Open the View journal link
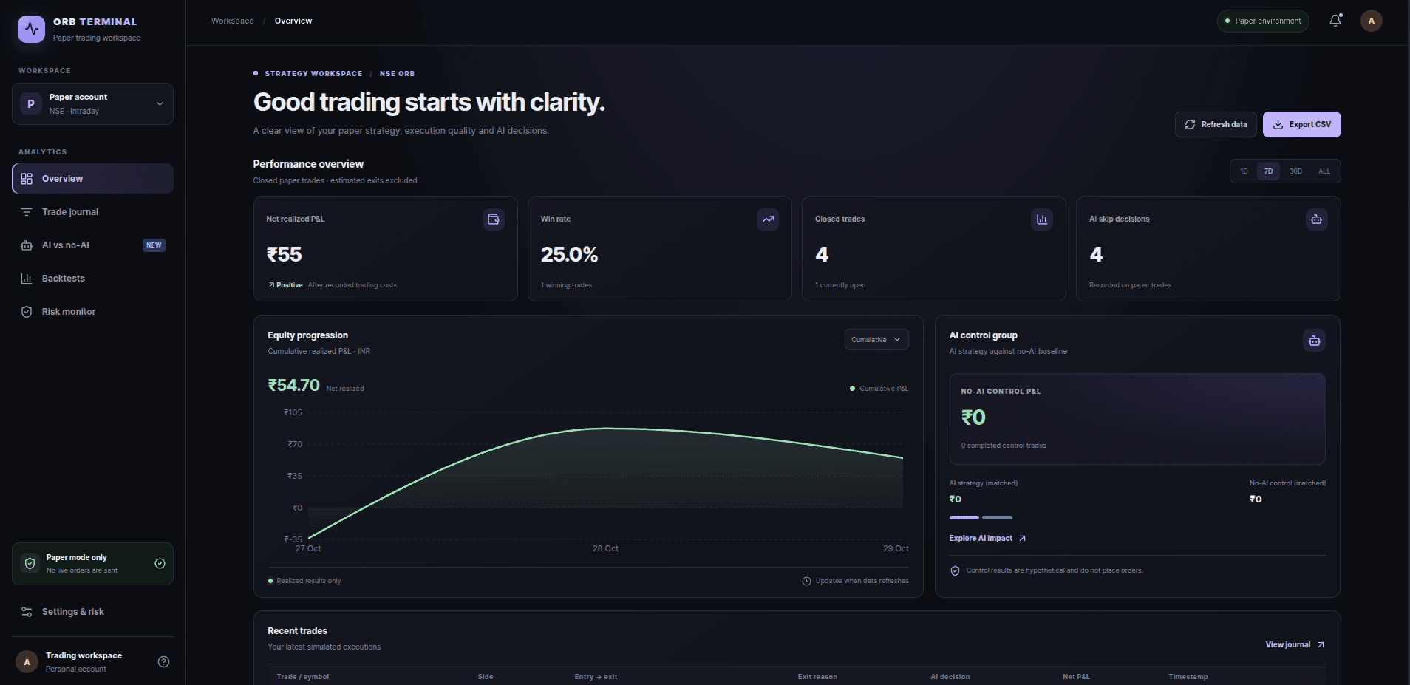The height and width of the screenshot is (685, 1410). (1295, 645)
